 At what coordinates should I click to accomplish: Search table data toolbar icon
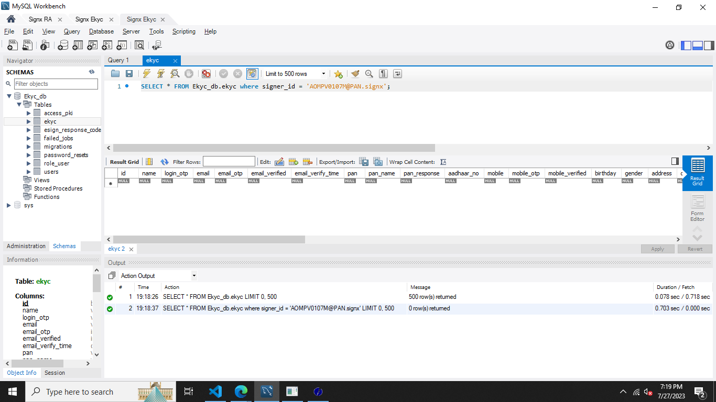(139, 46)
